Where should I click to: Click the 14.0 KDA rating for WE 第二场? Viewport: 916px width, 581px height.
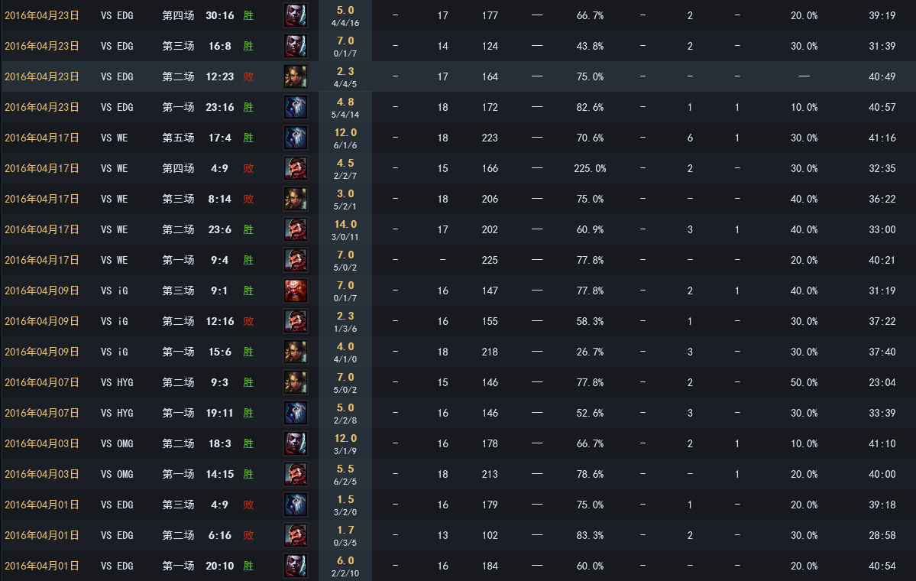pyautogui.click(x=345, y=224)
